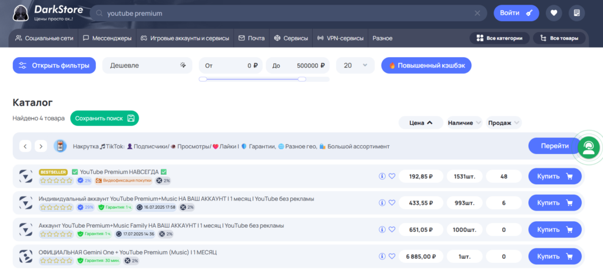This screenshot has width=603, height=273.
Task: Toggle Повышенный кэшбэк filter
Action: pyautogui.click(x=426, y=65)
